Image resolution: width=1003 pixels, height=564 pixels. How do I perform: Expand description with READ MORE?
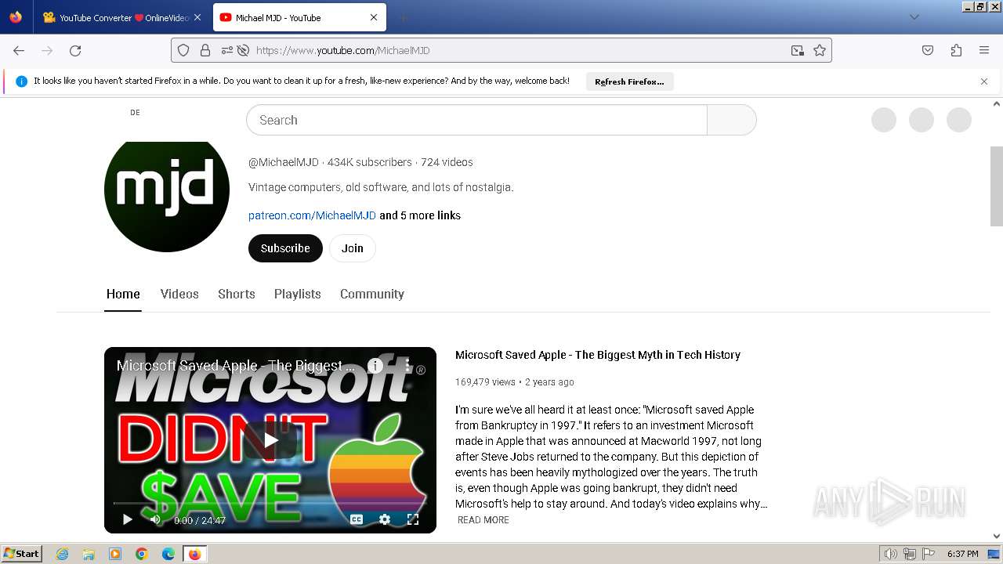point(483,520)
